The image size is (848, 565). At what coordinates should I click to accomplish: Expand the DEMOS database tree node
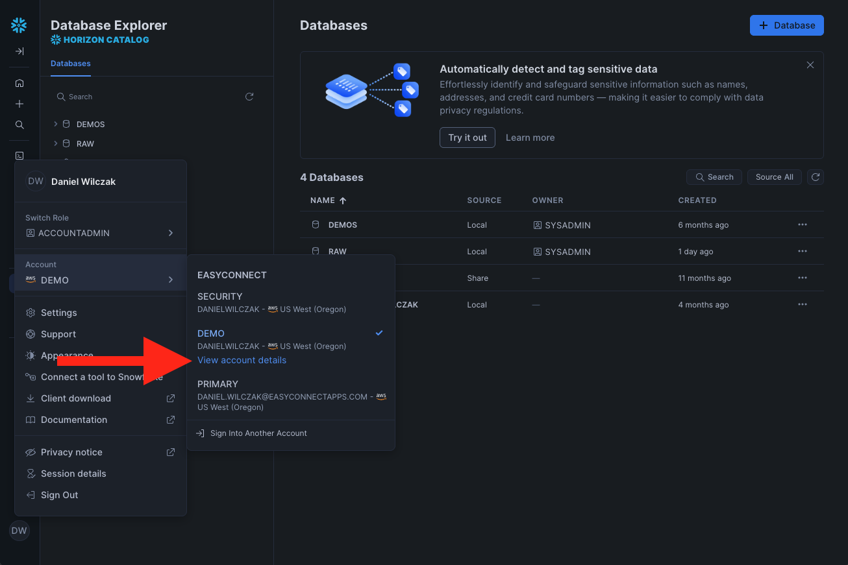[56, 124]
